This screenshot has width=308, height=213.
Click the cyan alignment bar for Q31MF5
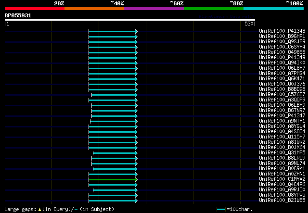115,153
